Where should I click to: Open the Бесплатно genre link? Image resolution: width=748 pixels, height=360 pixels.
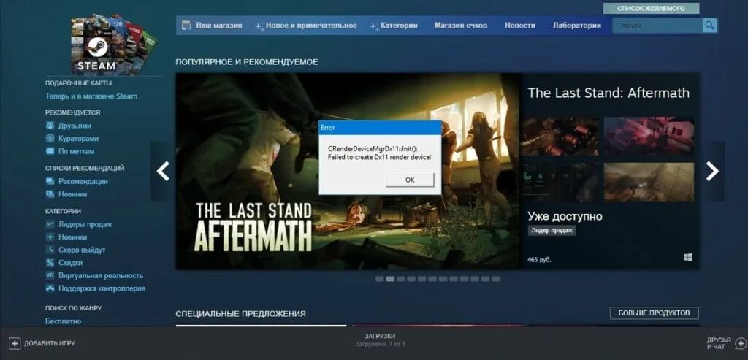[63, 321]
